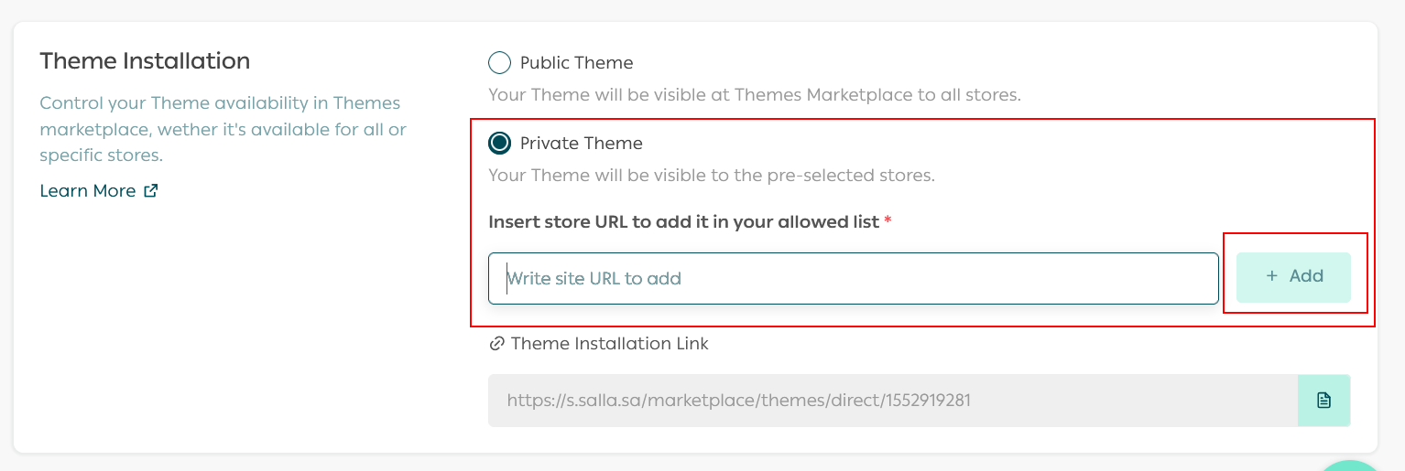Image resolution: width=1405 pixels, height=471 pixels.
Task: Click the Themes marketplace description paragraph
Action: 223,129
